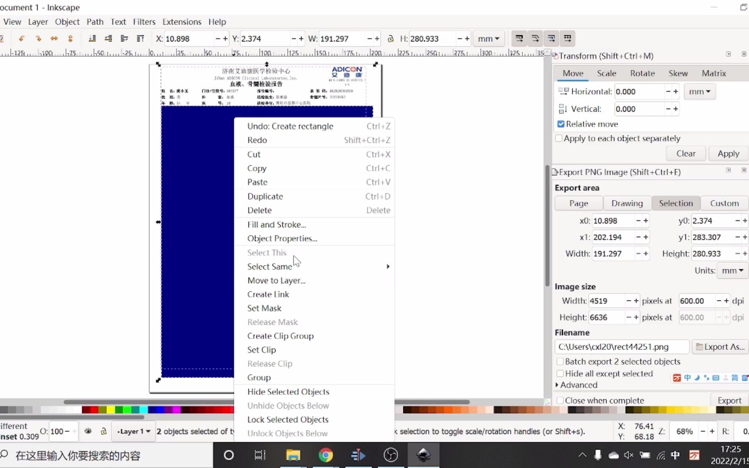This screenshot has width=749, height=468.
Task: Choose Duplicate from the context menu
Action: coord(265,196)
